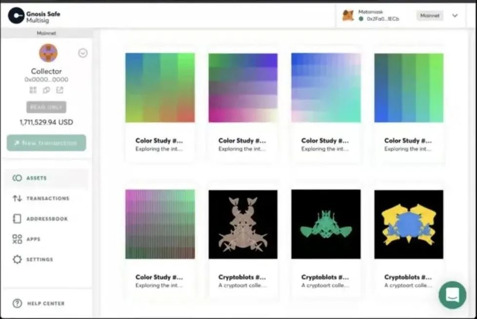Open Safe address in block explorer
477x319 pixels.
point(60,90)
